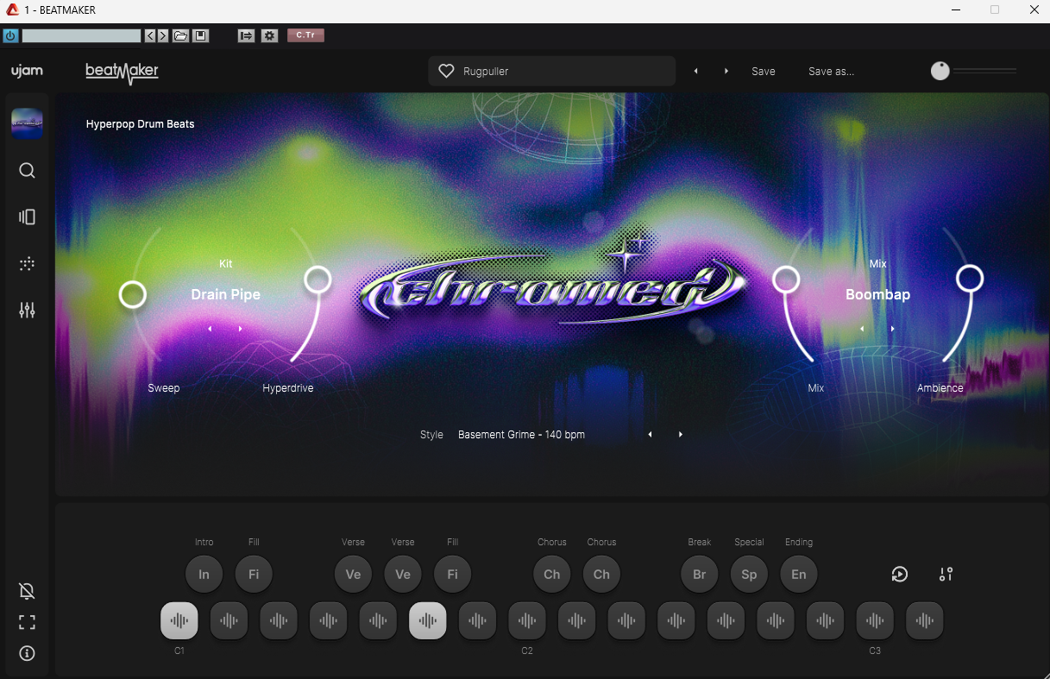Click the Save button
This screenshot has height=679, width=1050.
point(764,72)
